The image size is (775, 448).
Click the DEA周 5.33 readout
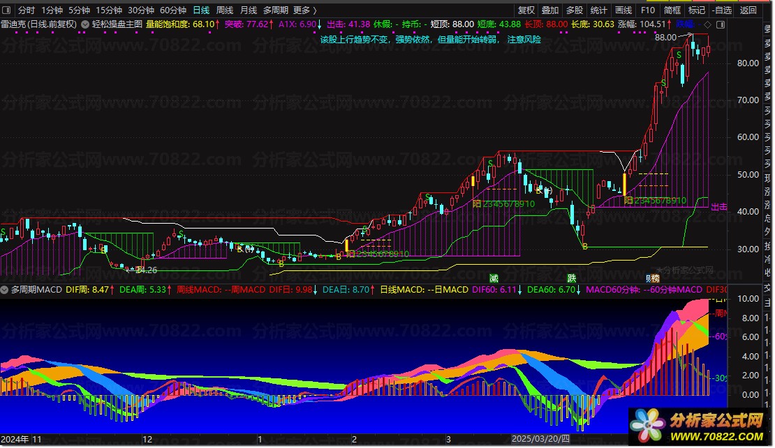point(145,290)
